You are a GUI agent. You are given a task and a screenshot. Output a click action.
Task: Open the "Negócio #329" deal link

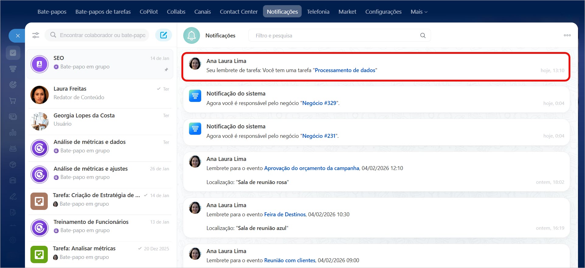(319, 103)
